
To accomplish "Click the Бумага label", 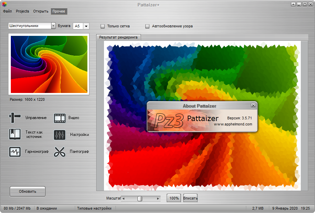I will coord(64,26).
